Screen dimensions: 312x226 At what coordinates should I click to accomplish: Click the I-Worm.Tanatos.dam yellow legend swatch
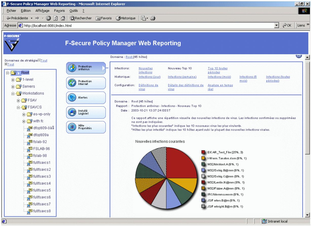tap(204, 158)
